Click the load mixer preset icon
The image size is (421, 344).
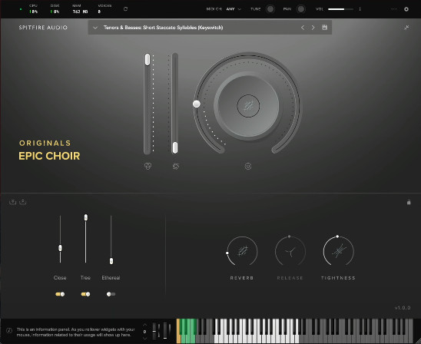coord(23,202)
